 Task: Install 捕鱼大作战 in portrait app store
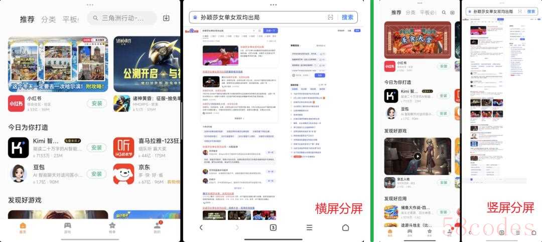tap(444, 212)
